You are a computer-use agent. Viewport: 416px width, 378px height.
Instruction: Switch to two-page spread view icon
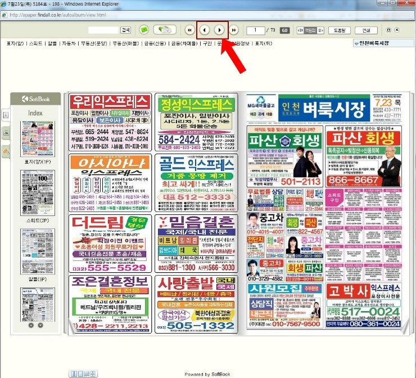[74, 373]
